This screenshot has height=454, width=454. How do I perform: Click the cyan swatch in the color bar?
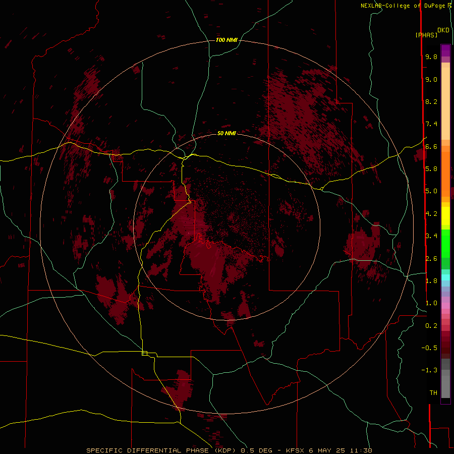click(x=445, y=277)
